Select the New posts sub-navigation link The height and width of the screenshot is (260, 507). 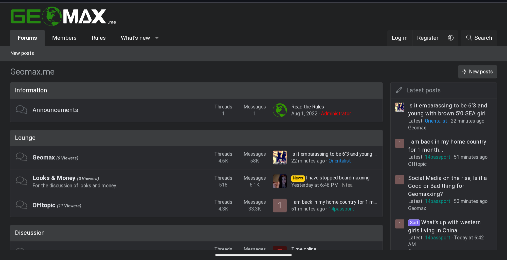click(x=22, y=53)
